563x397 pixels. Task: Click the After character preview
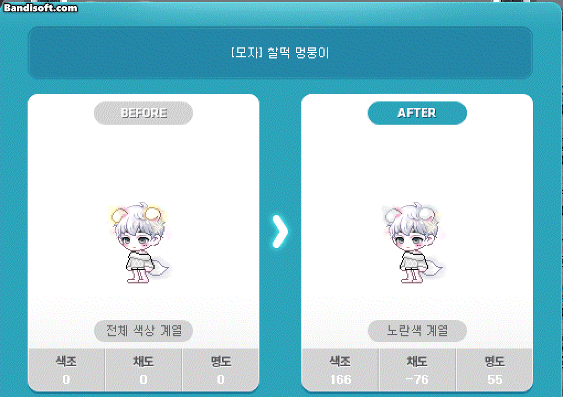413,243
